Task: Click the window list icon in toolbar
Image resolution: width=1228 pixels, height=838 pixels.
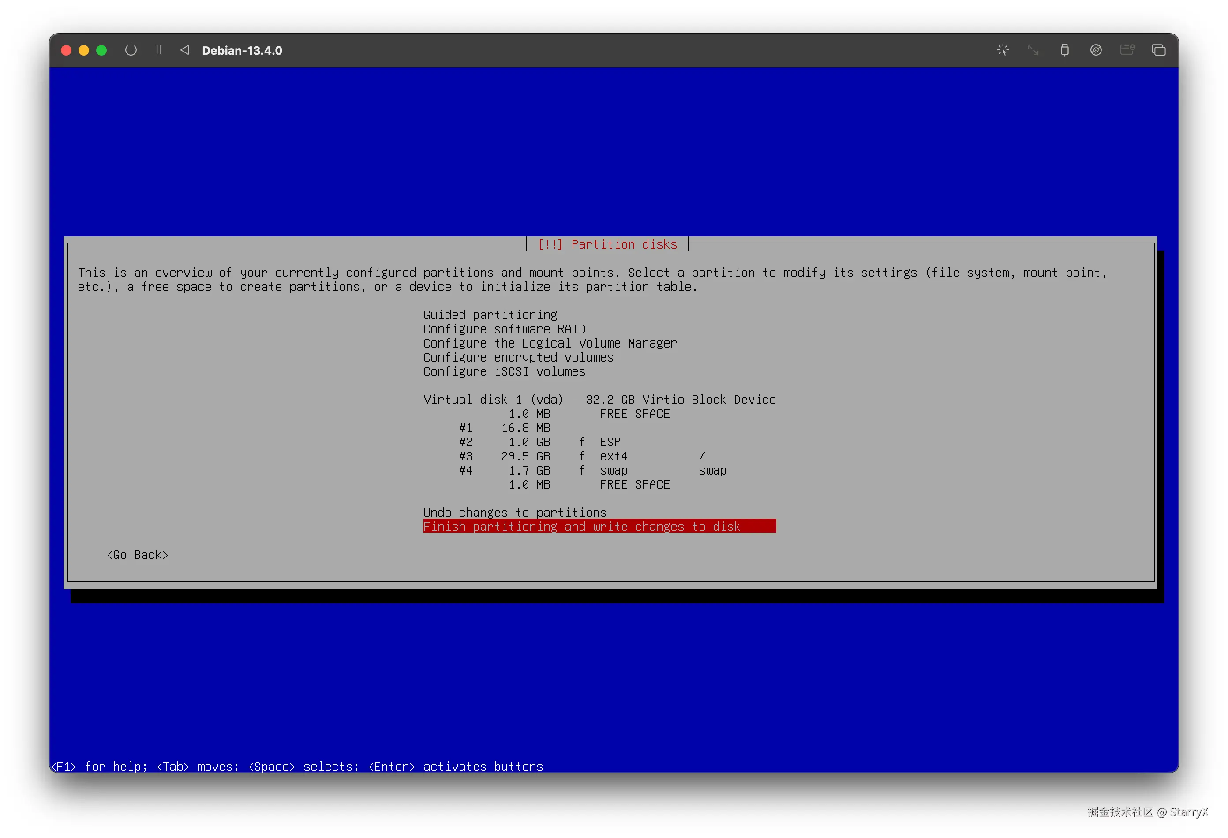Action: pyautogui.click(x=1158, y=50)
